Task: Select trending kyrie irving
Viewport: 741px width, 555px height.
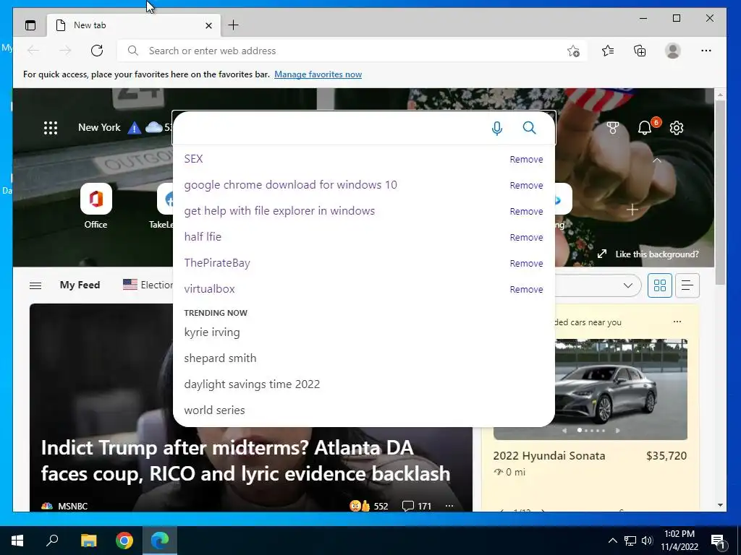Action: point(212,332)
